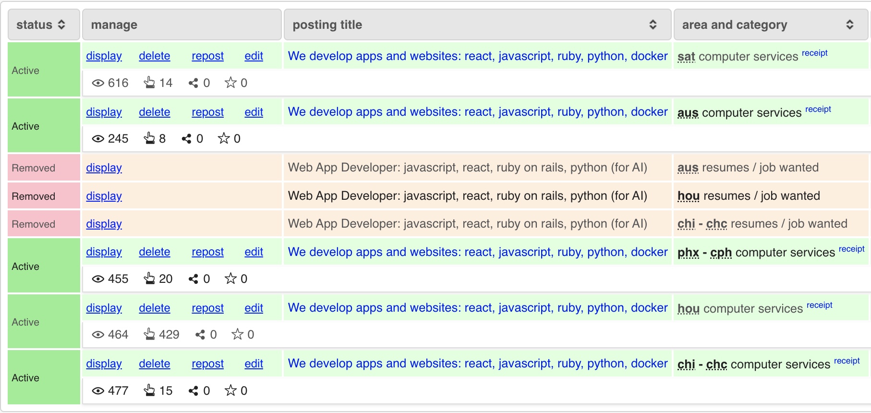
Task: Open receipt for aus computer services
Action: click(x=818, y=109)
